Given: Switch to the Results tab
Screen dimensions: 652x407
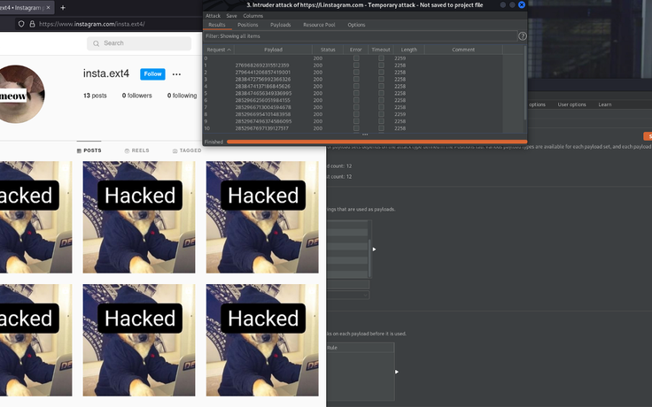Looking at the screenshot, I should 217,25.
